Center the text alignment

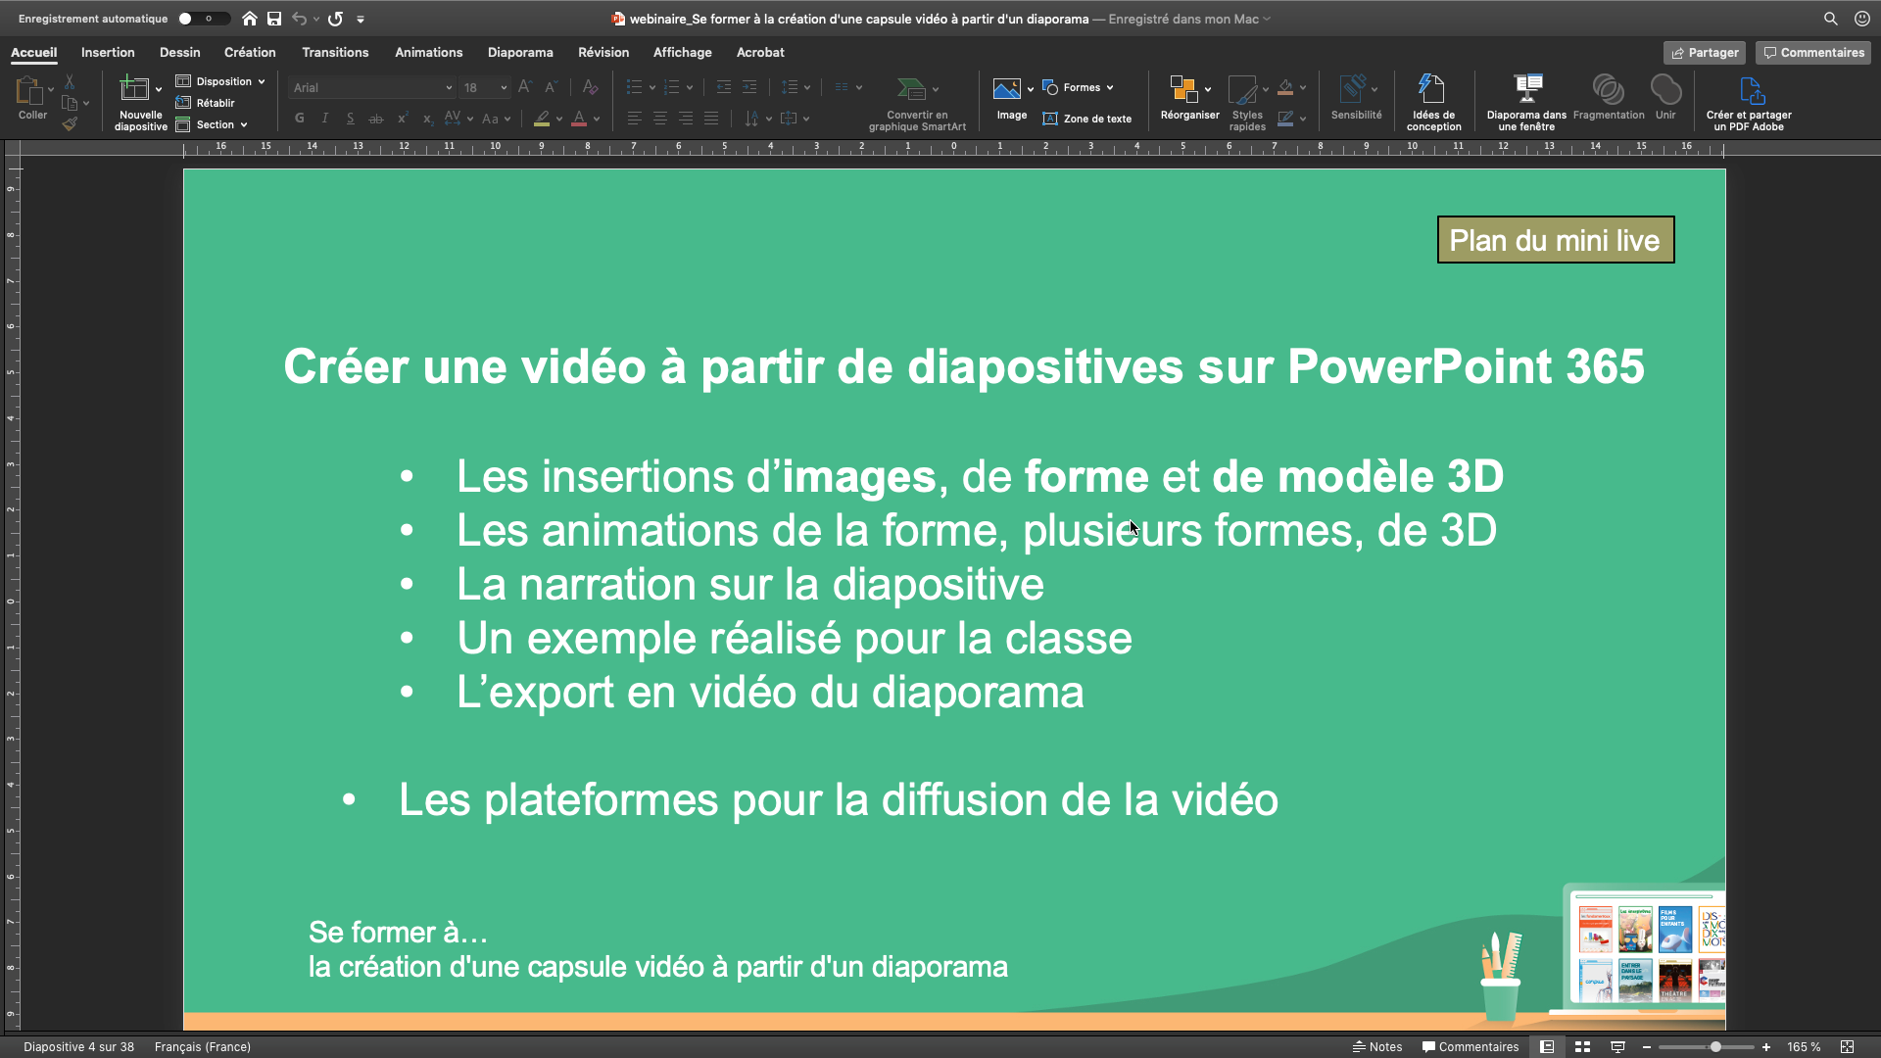660,119
